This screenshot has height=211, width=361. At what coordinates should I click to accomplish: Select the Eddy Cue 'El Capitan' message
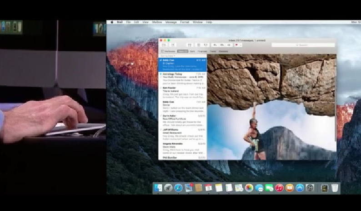[183, 64]
